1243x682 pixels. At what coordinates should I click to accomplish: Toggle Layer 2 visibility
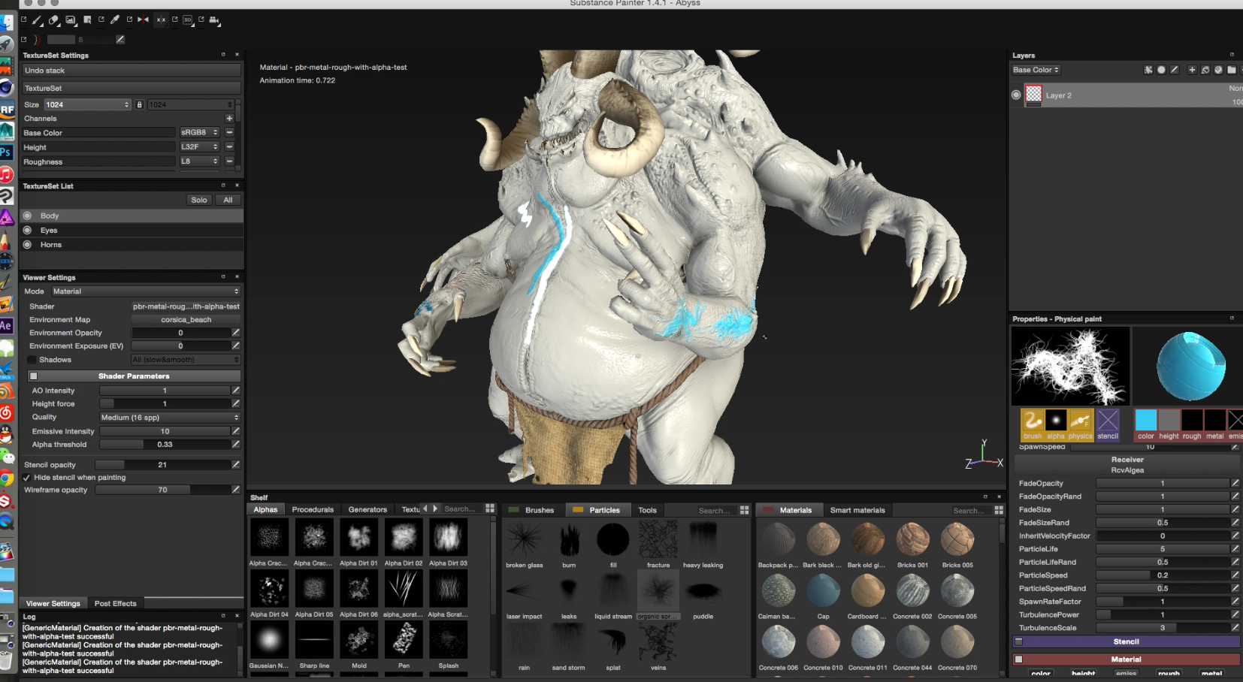tap(1016, 95)
